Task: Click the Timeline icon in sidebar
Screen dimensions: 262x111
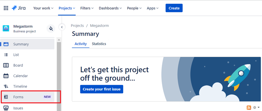Action: (x=6, y=86)
